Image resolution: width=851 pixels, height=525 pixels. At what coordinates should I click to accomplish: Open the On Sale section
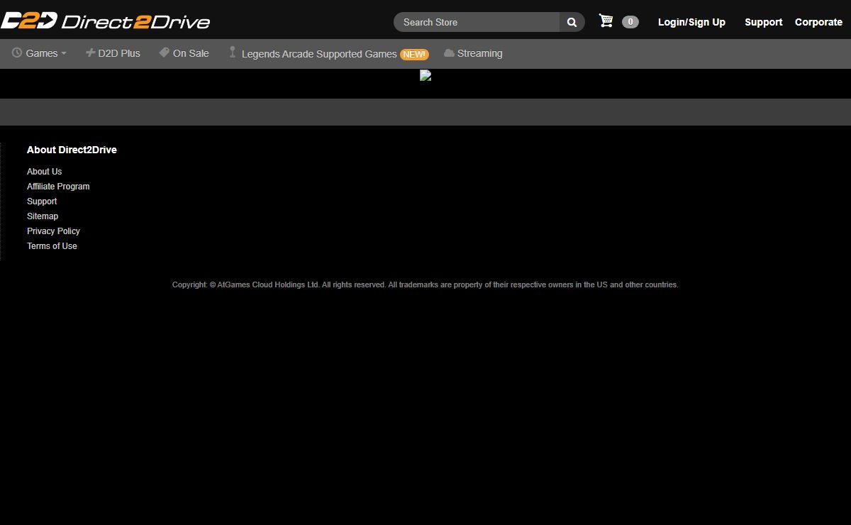[x=184, y=53]
